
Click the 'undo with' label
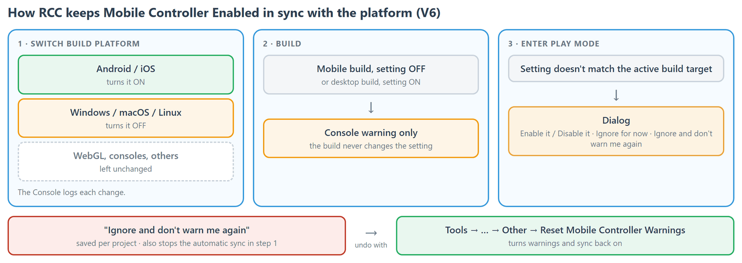(371, 245)
